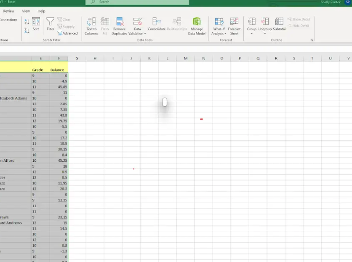Select the Balance column header
The width and height of the screenshot is (352, 262).
59,70
